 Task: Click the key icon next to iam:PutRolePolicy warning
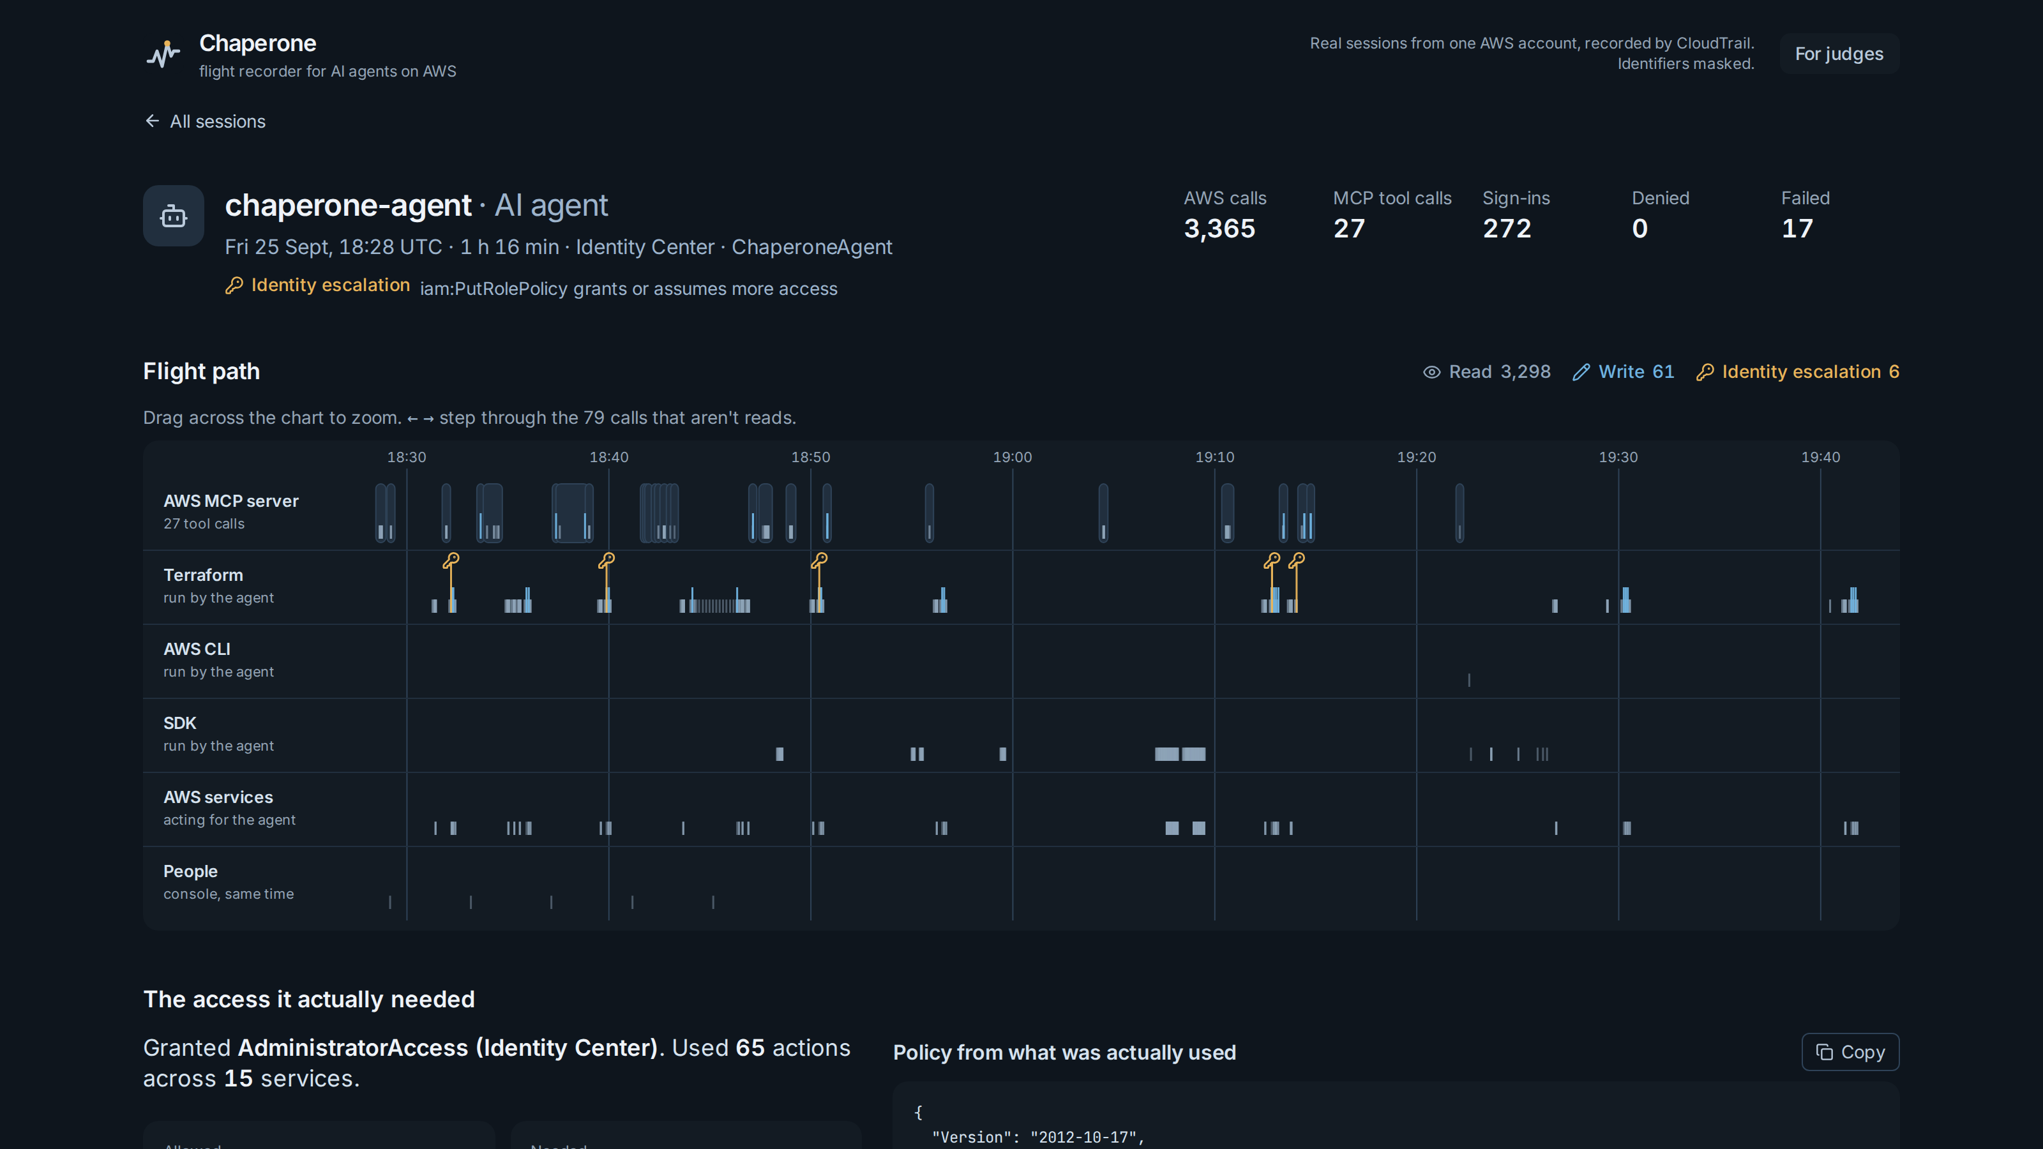pyautogui.click(x=234, y=285)
